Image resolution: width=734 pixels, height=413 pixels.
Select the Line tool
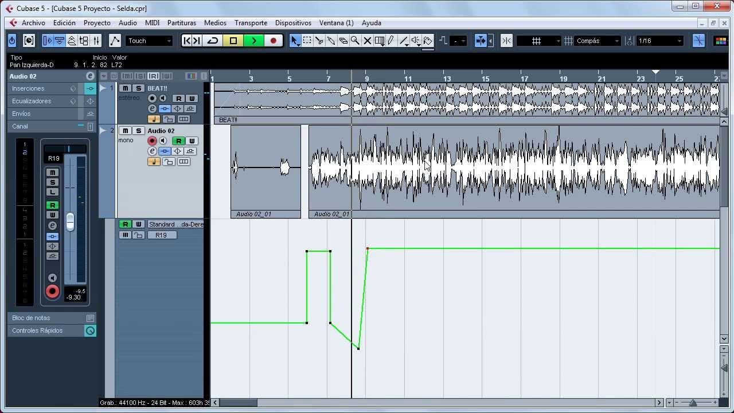(x=404, y=41)
